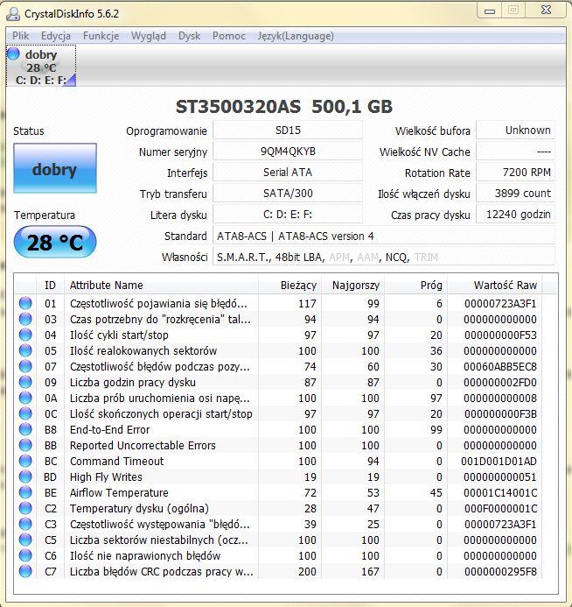572x607 pixels.
Task: Click the CrystalDiskInfo title bar app icon
Action: 13,13
